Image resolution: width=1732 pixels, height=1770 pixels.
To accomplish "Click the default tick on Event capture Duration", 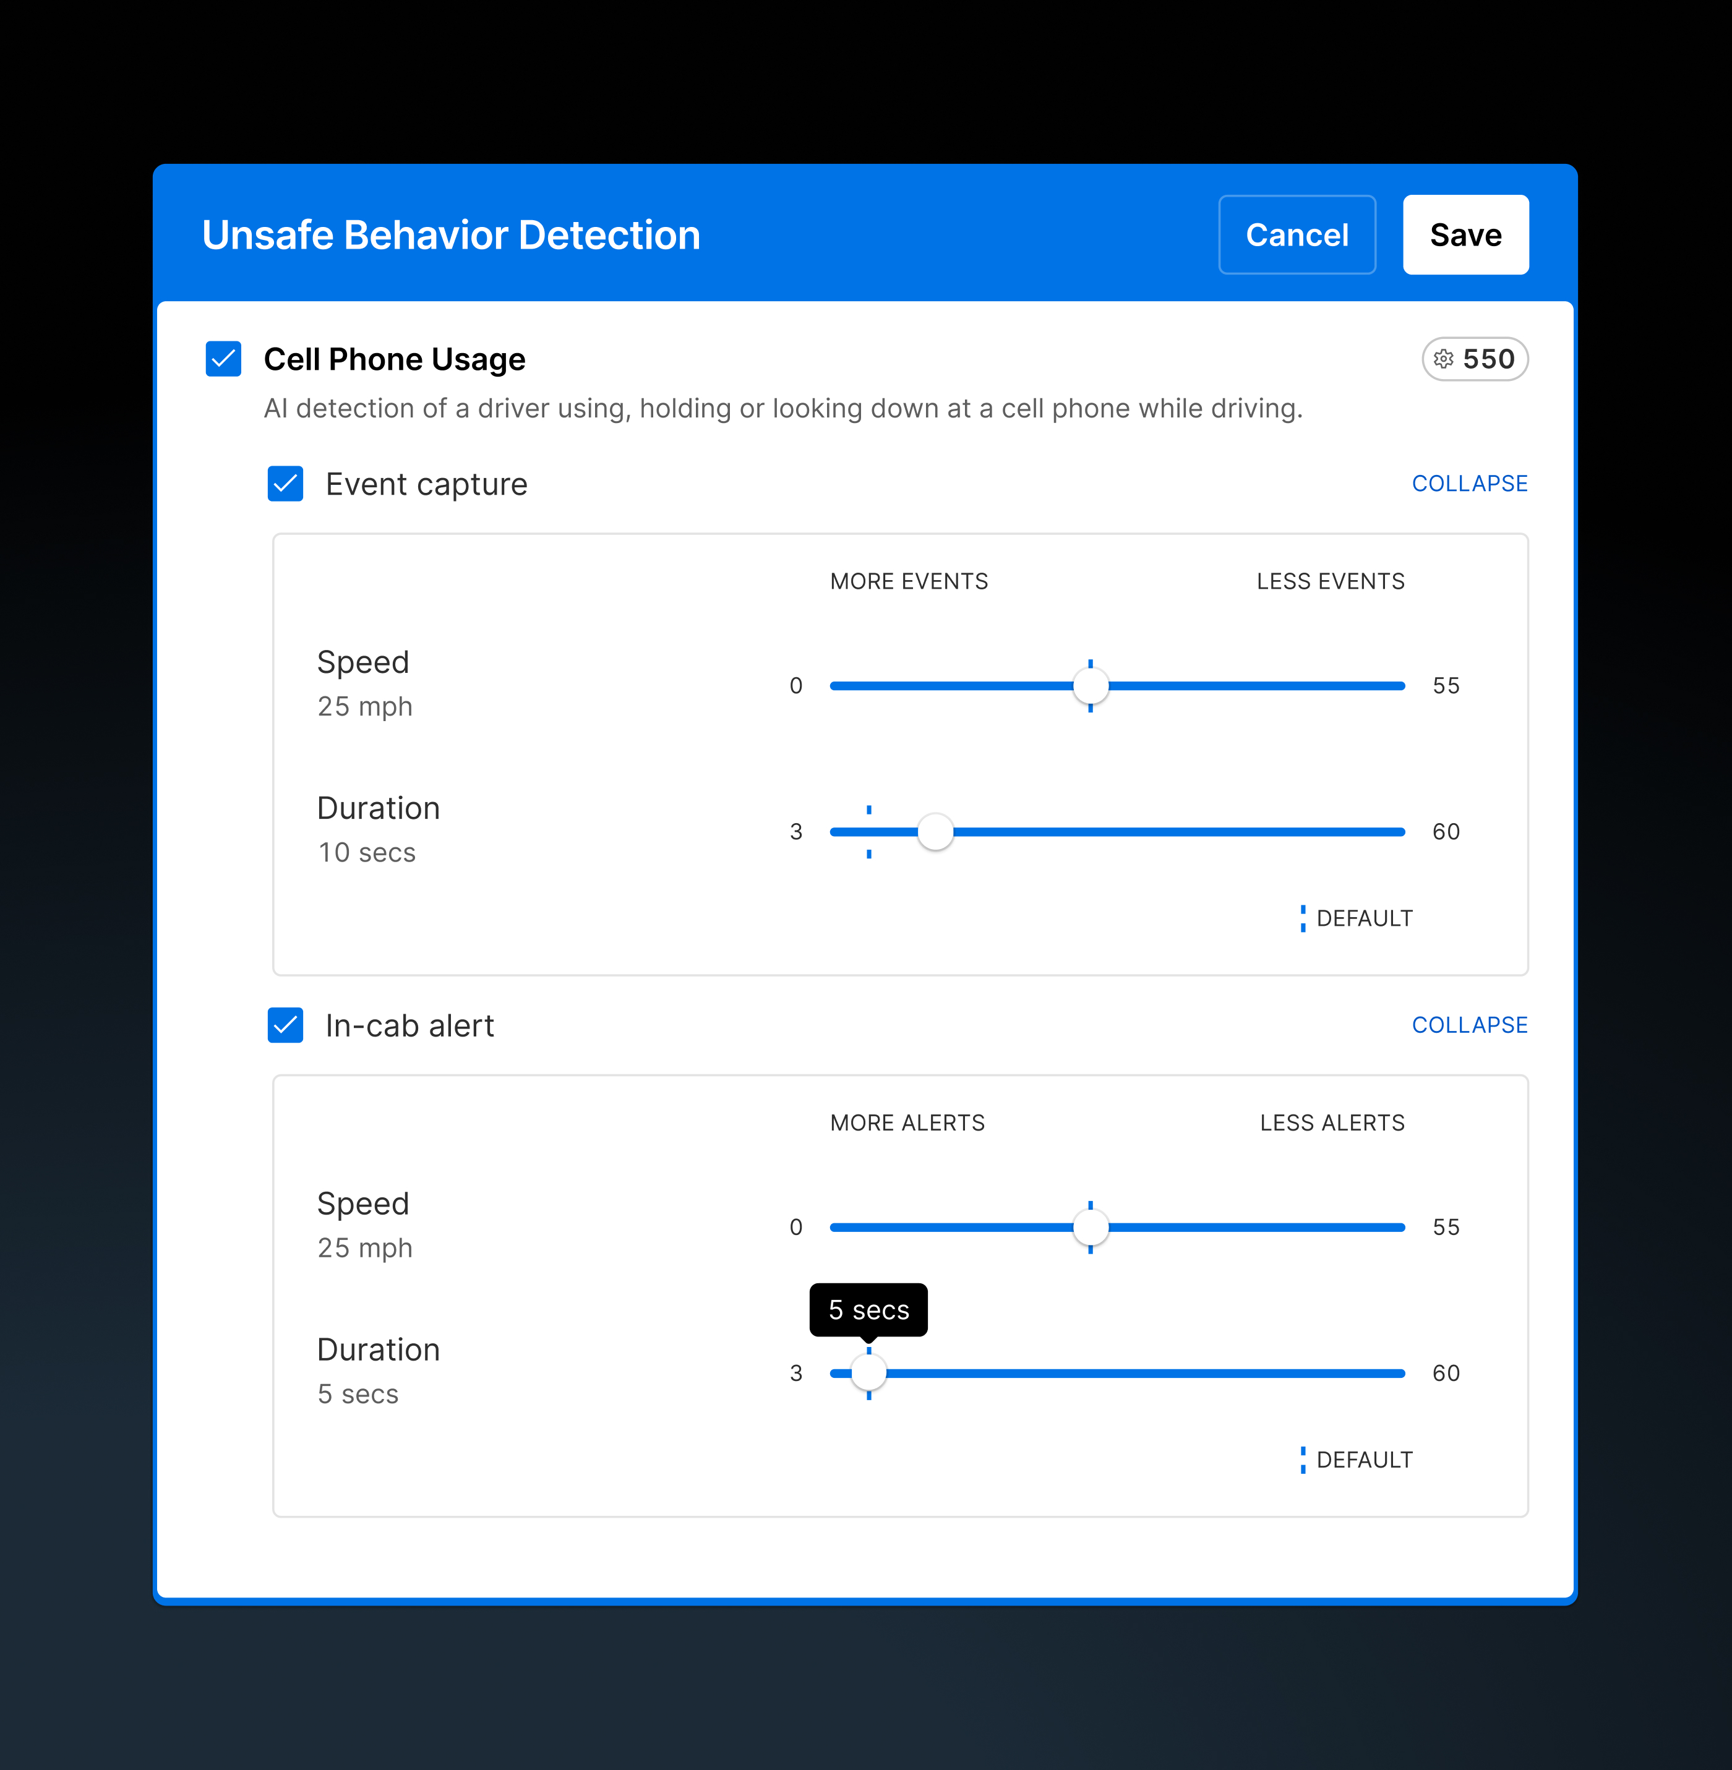I will [868, 810].
